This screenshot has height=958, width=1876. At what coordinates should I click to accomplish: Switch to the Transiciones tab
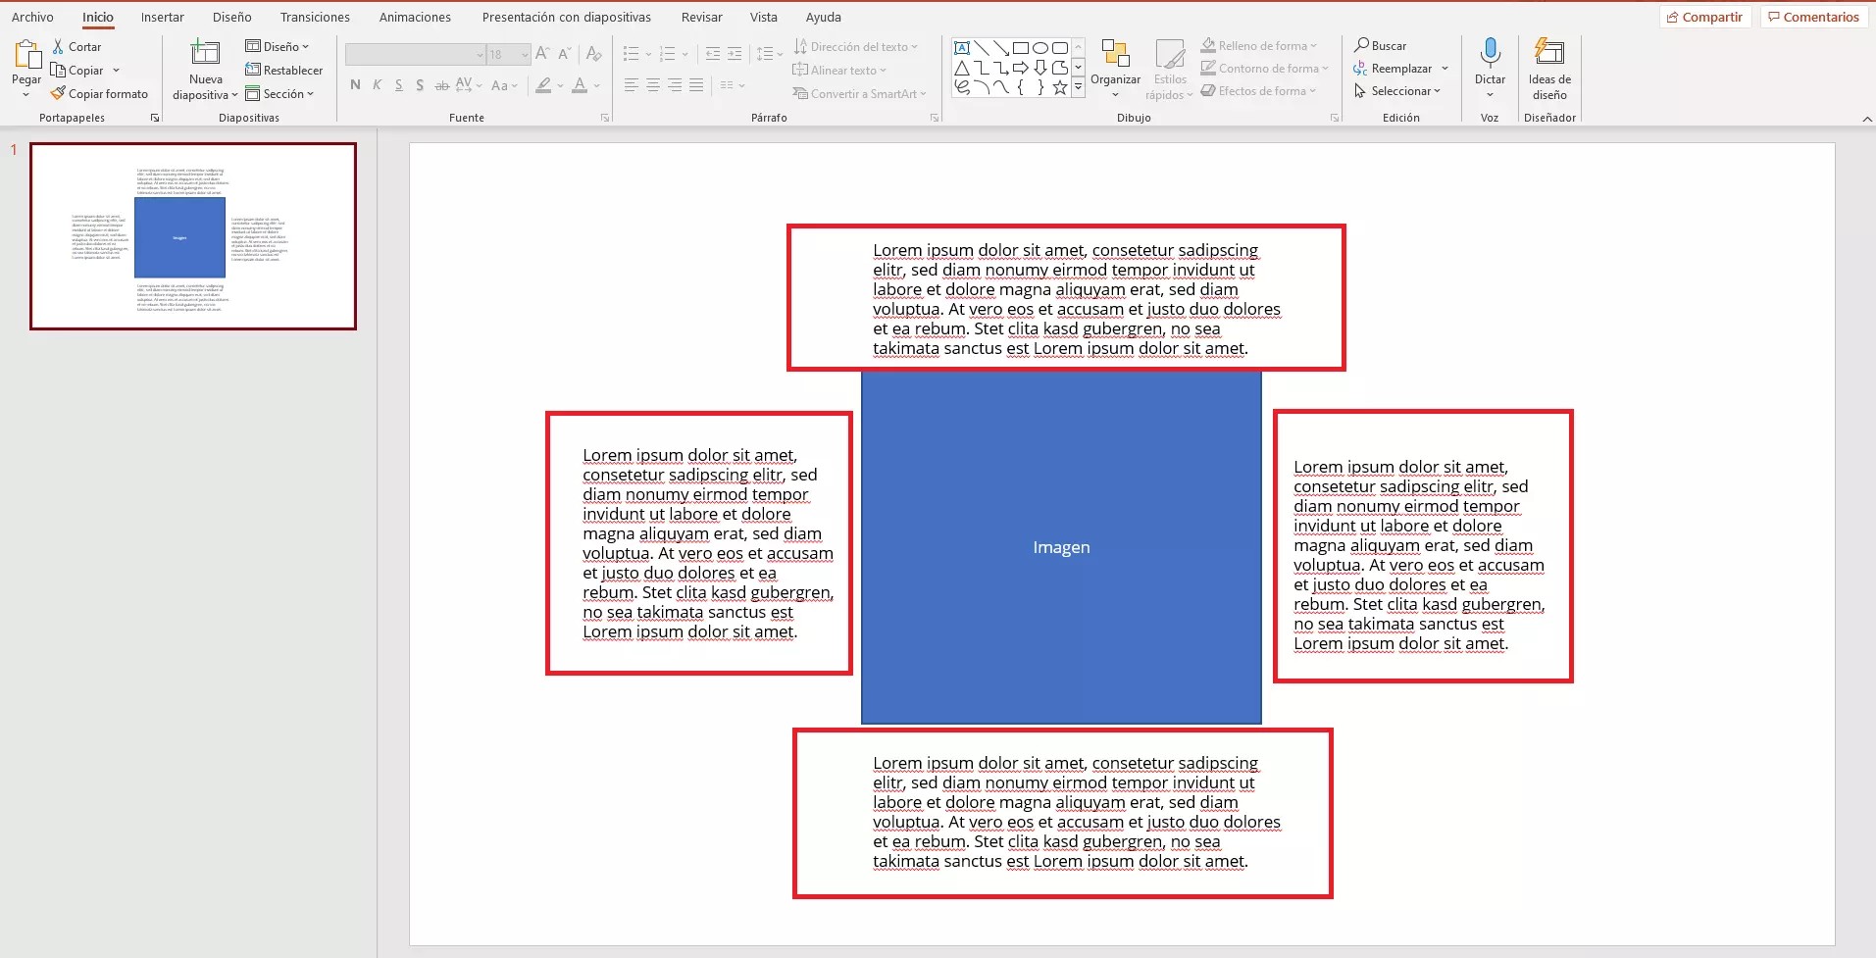coord(315,17)
